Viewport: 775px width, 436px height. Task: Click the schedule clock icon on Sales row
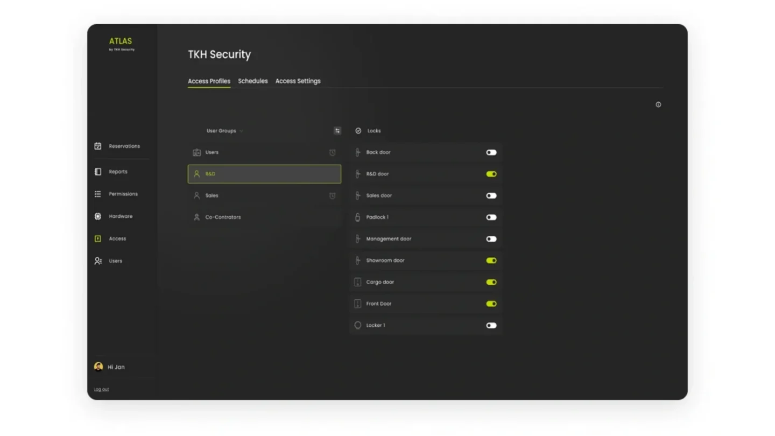(x=333, y=195)
